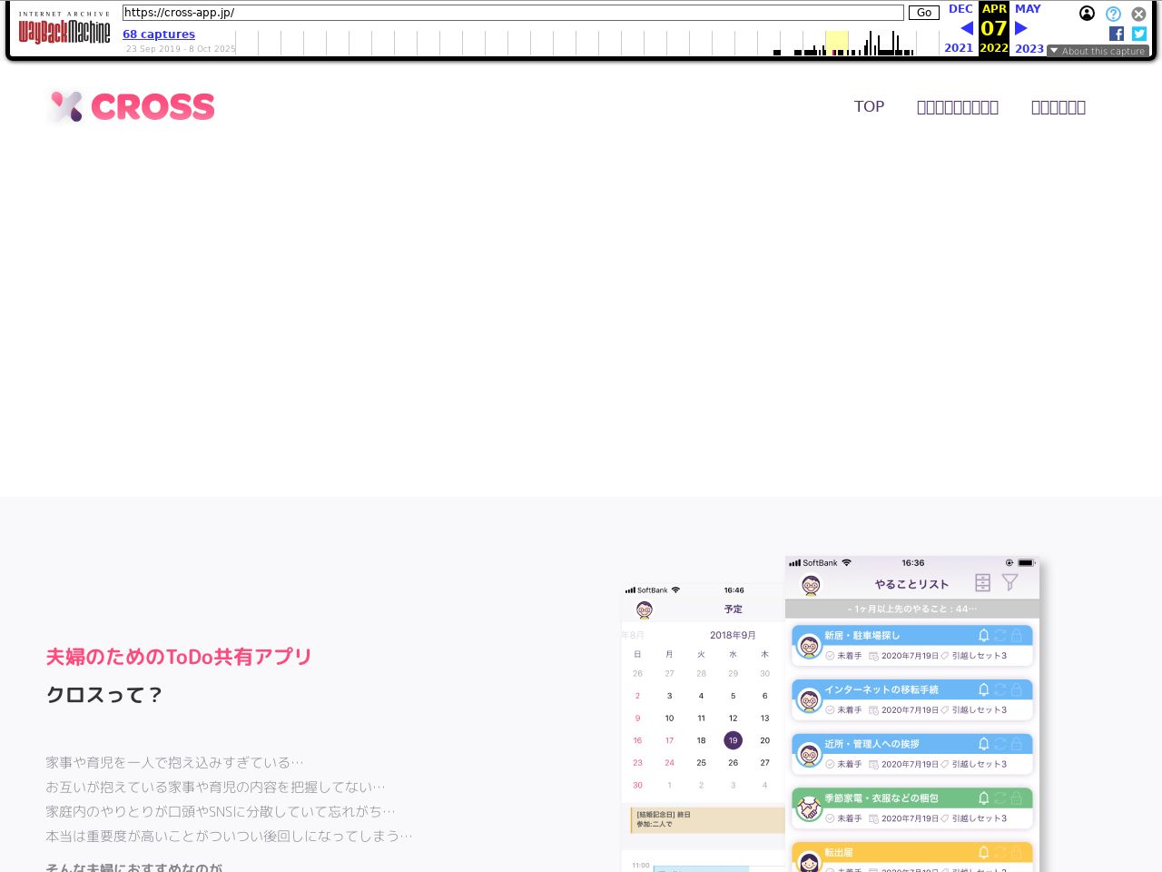Viewport: 1162px width, 872px height.
Task: Click the funnel filter icon in todo list
Action: pyautogui.click(x=1009, y=582)
